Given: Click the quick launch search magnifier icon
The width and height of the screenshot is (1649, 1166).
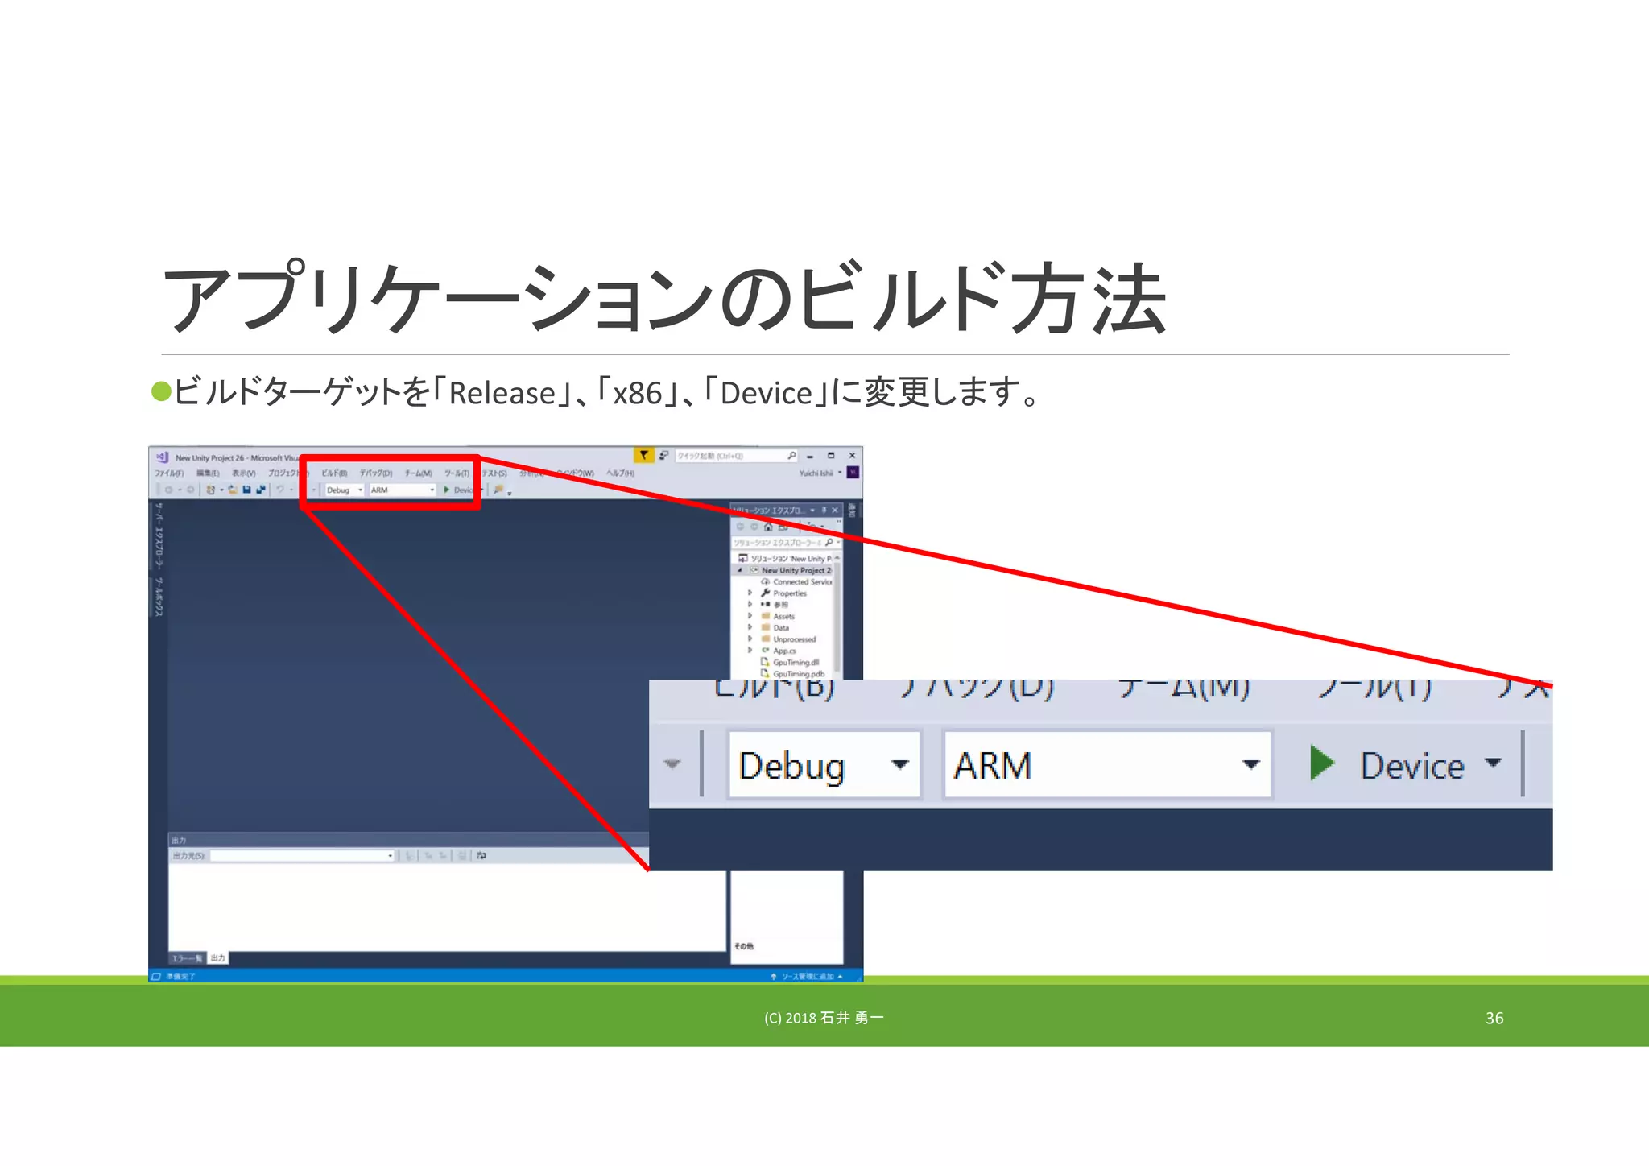Looking at the screenshot, I should click(x=791, y=456).
